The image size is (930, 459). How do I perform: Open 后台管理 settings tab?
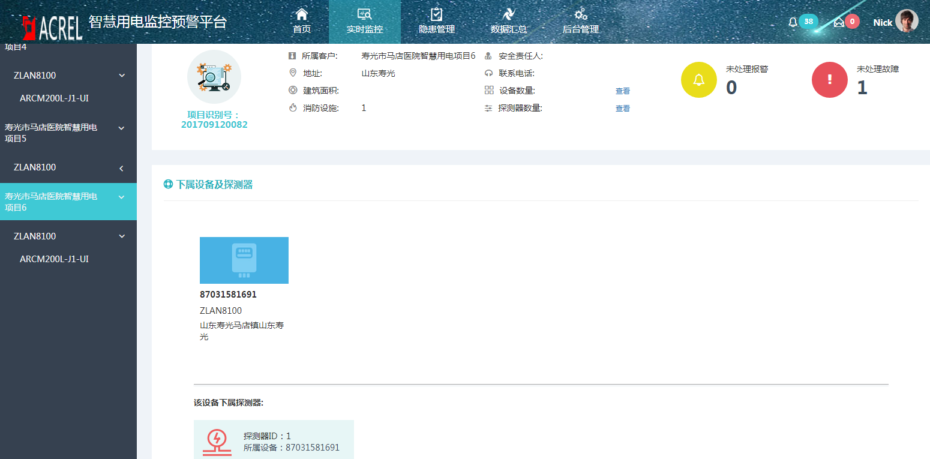pos(580,22)
